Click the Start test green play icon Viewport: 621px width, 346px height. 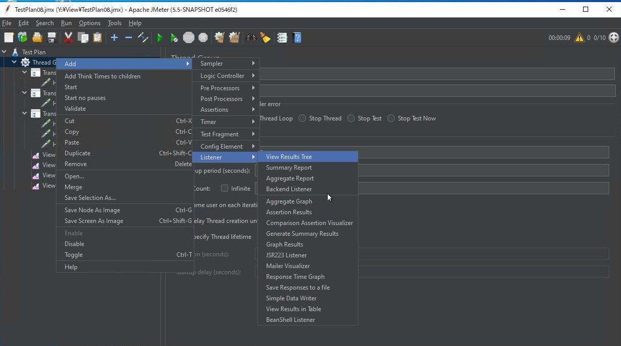coord(160,37)
